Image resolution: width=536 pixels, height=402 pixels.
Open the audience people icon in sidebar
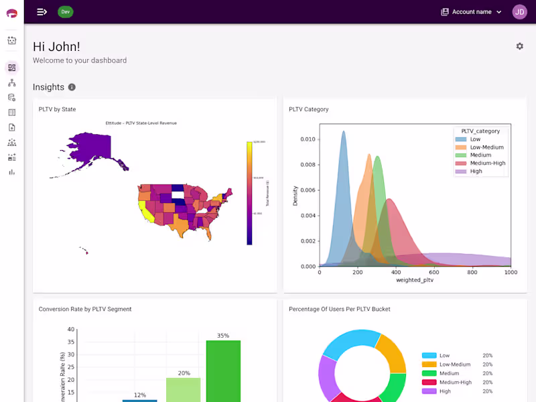(x=12, y=143)
